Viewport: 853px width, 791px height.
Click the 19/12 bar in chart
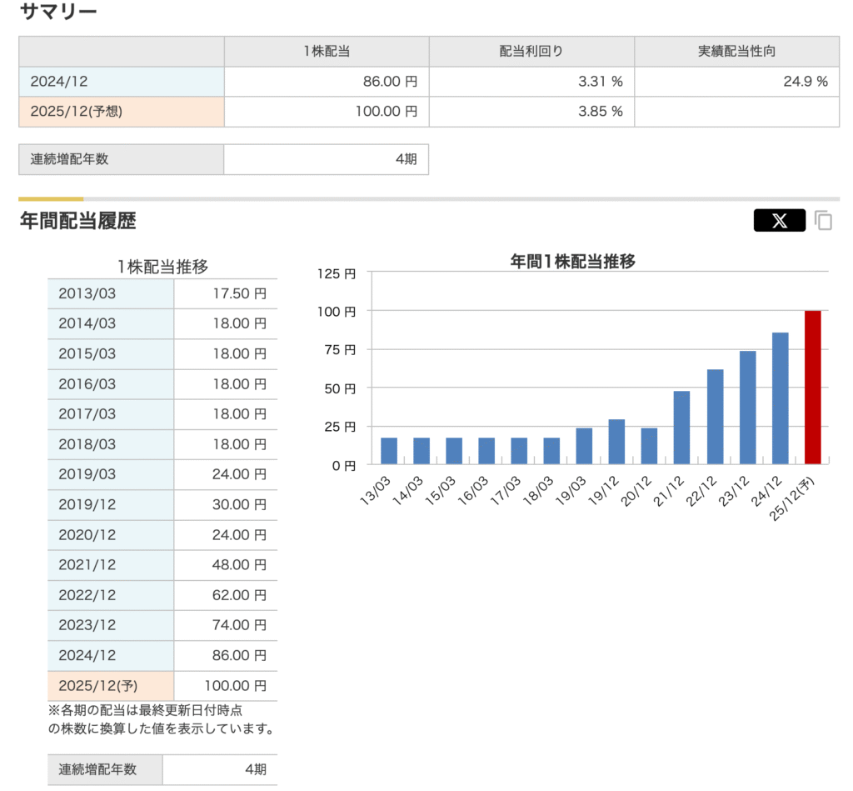pyautogui.click(x=616, y=441)
